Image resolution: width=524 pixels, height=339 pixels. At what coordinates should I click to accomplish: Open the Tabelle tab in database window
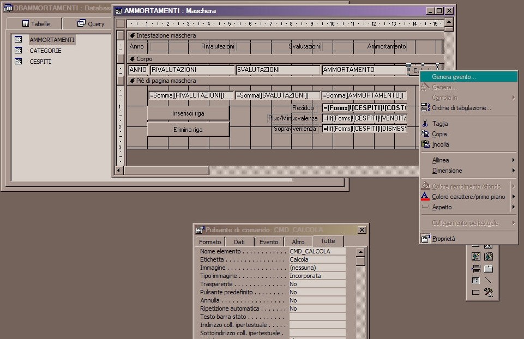36,24
